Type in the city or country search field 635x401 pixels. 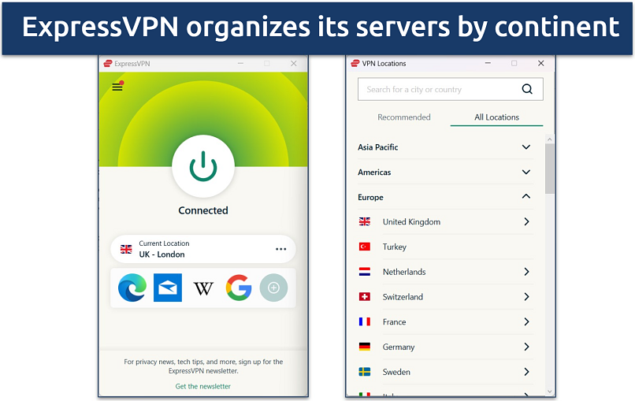437,89
